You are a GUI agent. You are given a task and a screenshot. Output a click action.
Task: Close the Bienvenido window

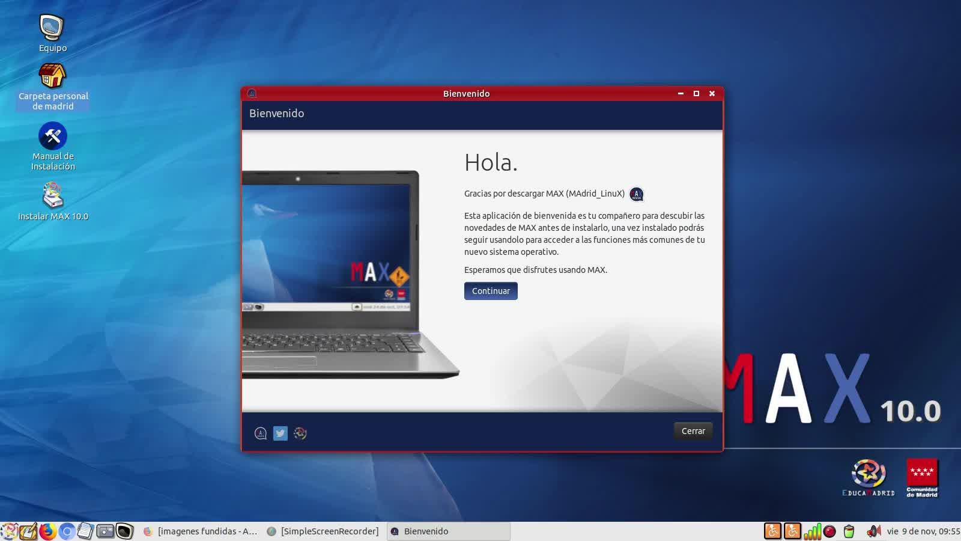coord(712,93)
